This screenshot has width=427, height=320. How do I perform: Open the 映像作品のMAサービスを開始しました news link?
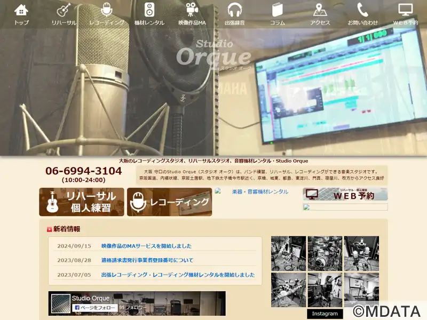tap(146, 246)
